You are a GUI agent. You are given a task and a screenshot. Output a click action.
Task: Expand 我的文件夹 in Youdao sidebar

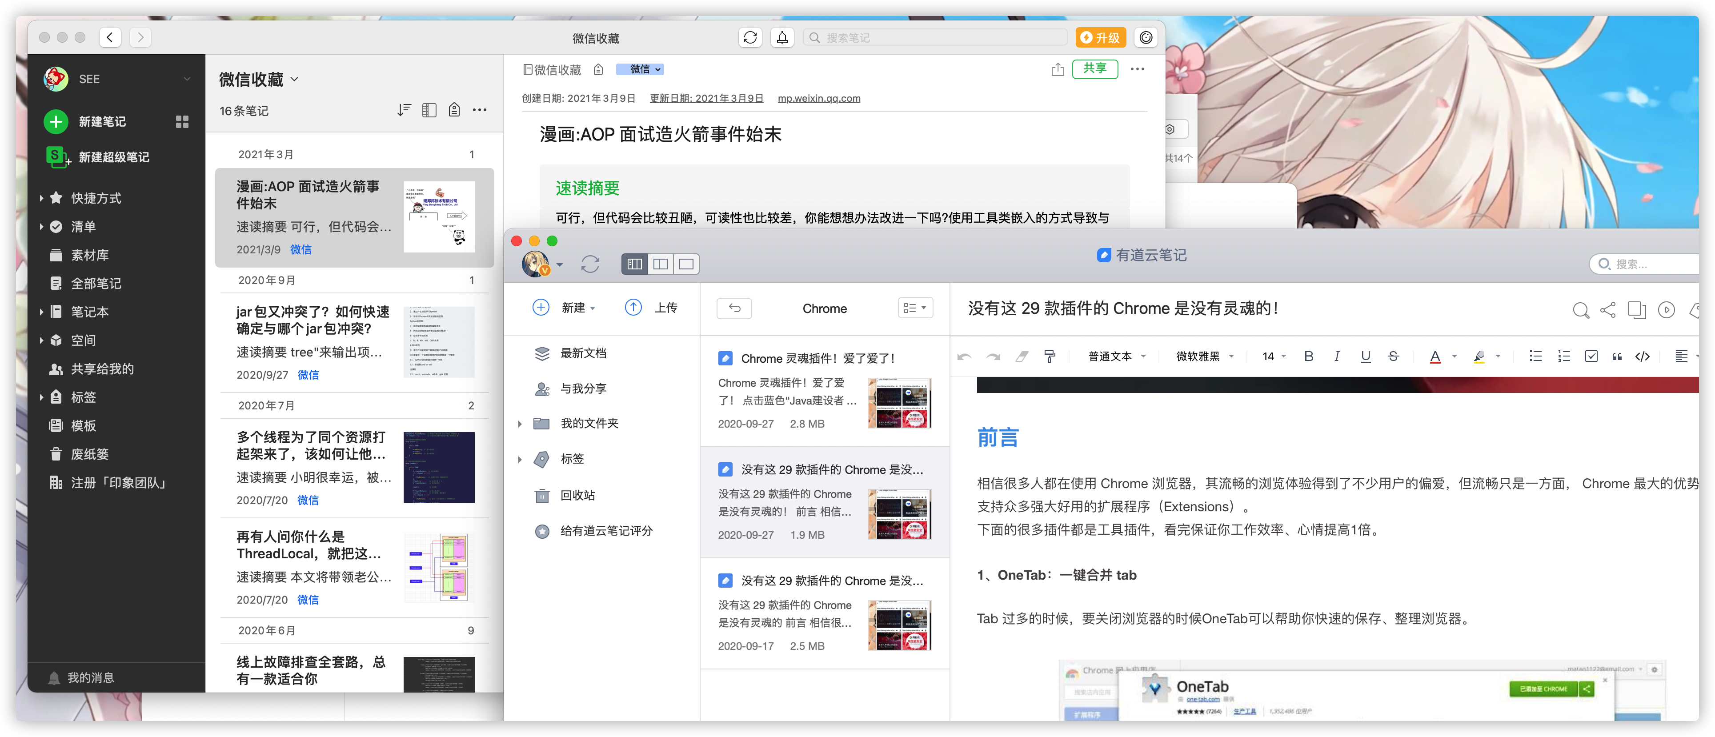click(520, 424)
